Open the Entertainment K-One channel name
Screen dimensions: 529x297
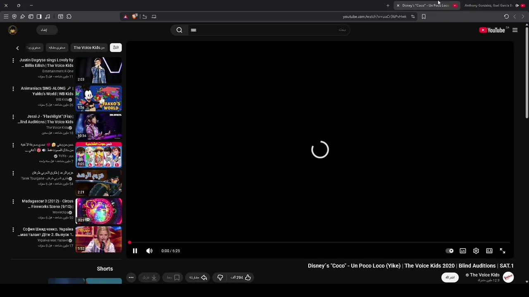pyautogui.click(x=58, y=71)
